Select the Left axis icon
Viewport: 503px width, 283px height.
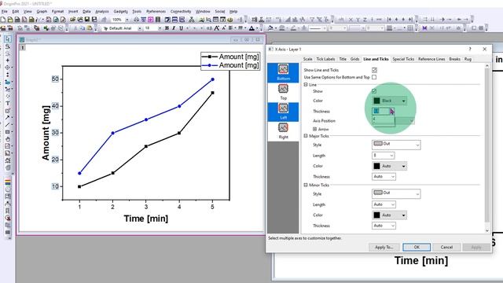coord(283,112)
